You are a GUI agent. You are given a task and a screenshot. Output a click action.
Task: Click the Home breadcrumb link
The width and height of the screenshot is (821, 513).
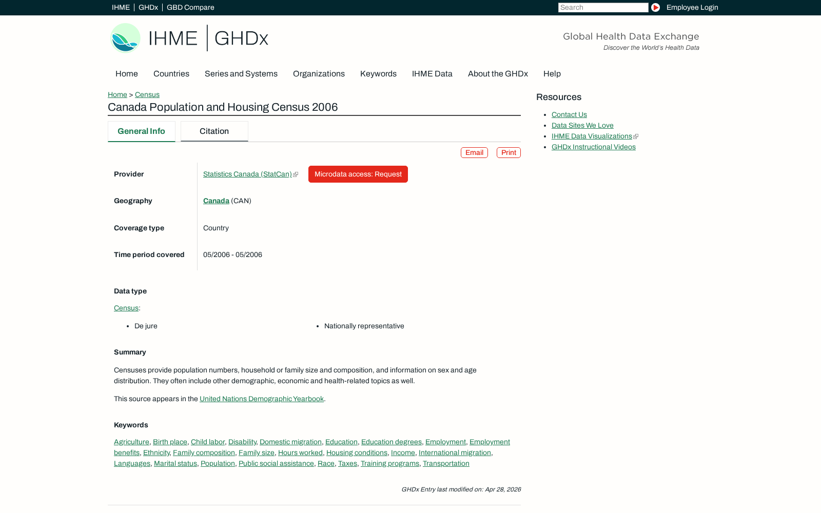(x=118, y=94)
